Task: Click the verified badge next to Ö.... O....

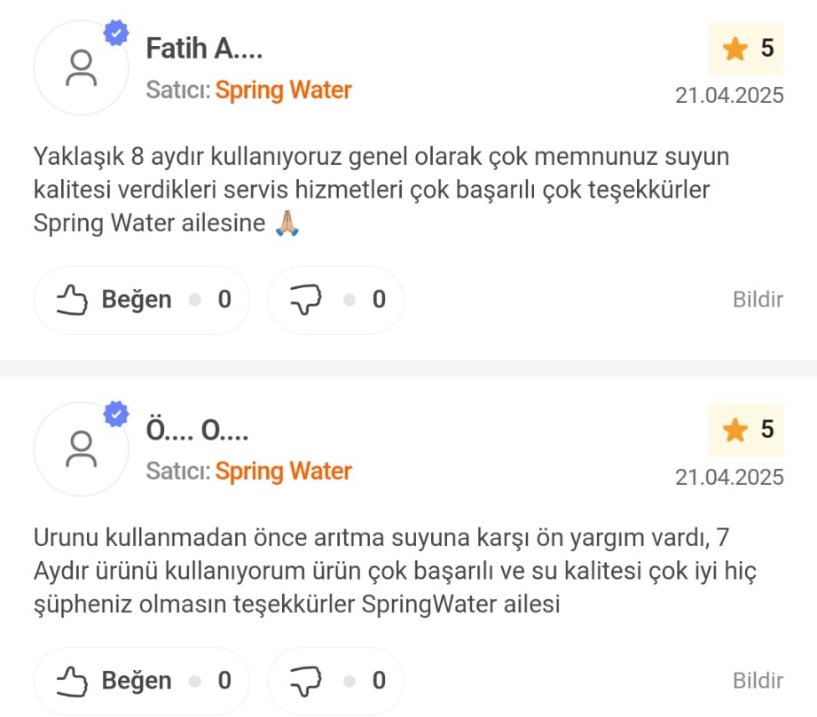Action: pyautogui.click(x=116, y=415)
